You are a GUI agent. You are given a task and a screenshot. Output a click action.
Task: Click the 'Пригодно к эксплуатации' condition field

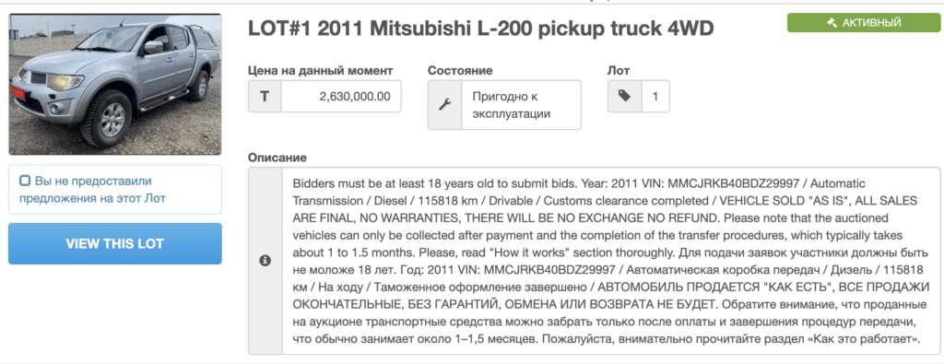[x=522, y=105]
